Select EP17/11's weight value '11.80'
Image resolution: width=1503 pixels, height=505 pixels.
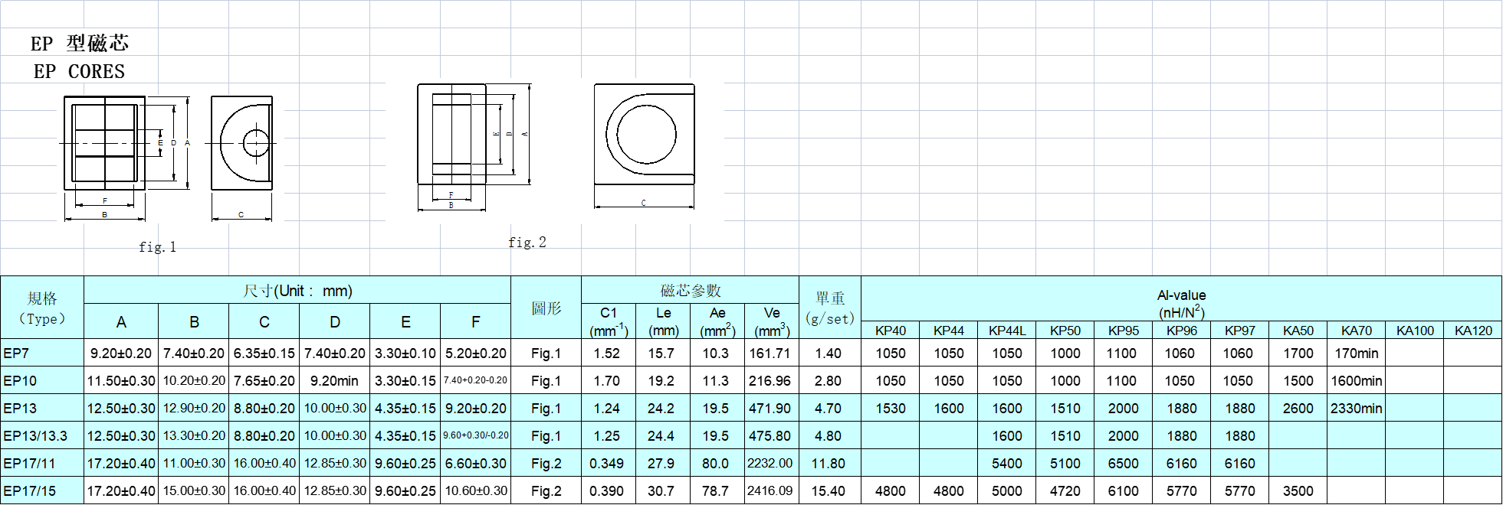pos(830,463)
